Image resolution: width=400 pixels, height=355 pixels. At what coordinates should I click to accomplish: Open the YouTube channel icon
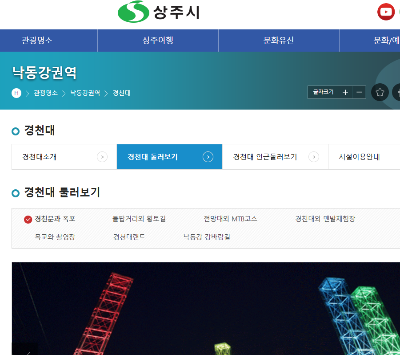(386, 12)
